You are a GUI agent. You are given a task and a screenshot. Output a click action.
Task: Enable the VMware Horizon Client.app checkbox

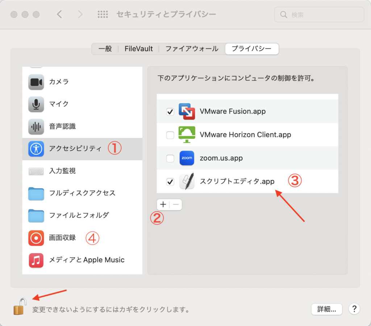(170, 135)
